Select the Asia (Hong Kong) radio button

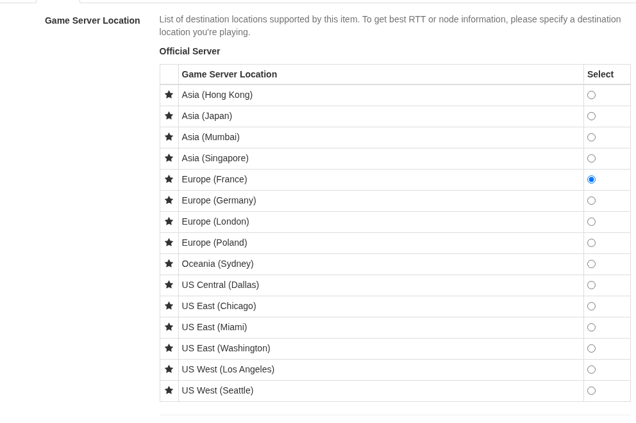[591, 95]
